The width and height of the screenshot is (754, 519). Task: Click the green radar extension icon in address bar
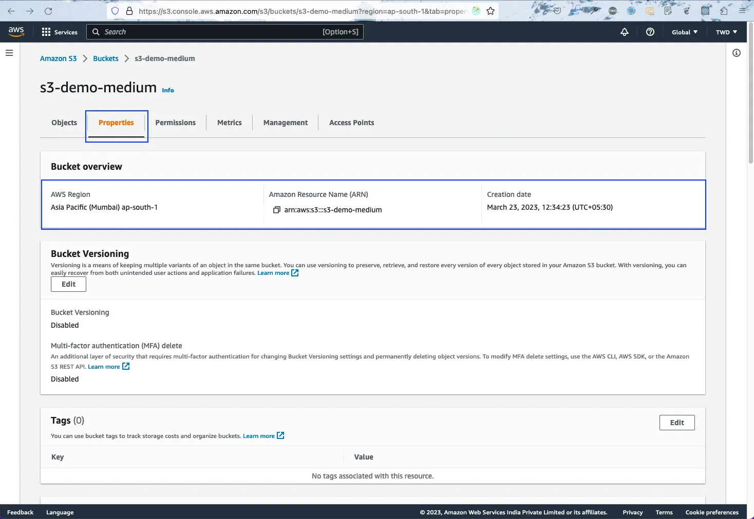pos(476,11)
